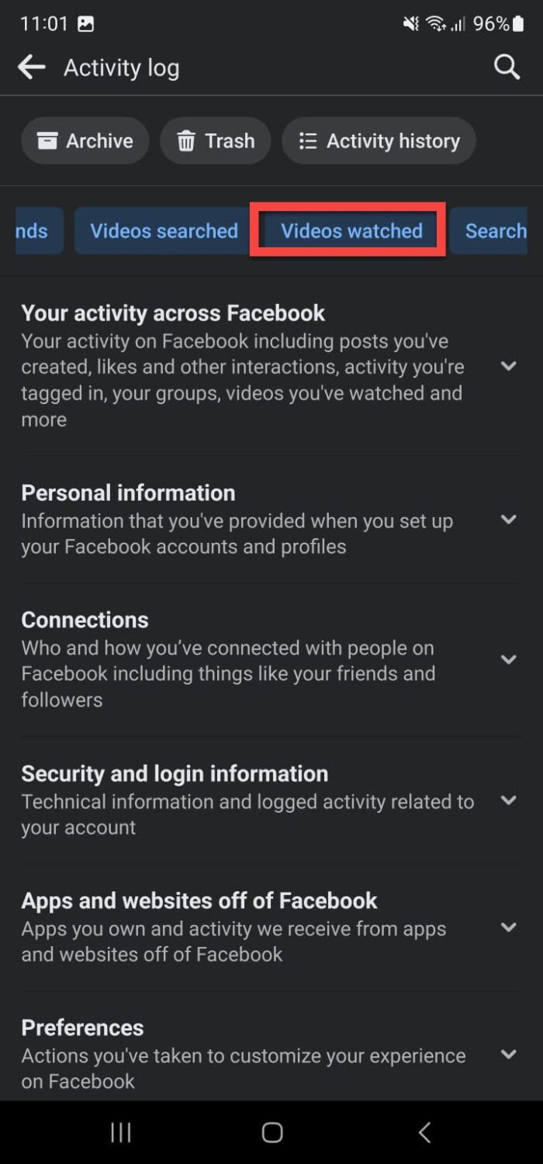Tap the Activity history list icon
The height and width of the screenshot is (1164, 543).
[x=308, y=141]
